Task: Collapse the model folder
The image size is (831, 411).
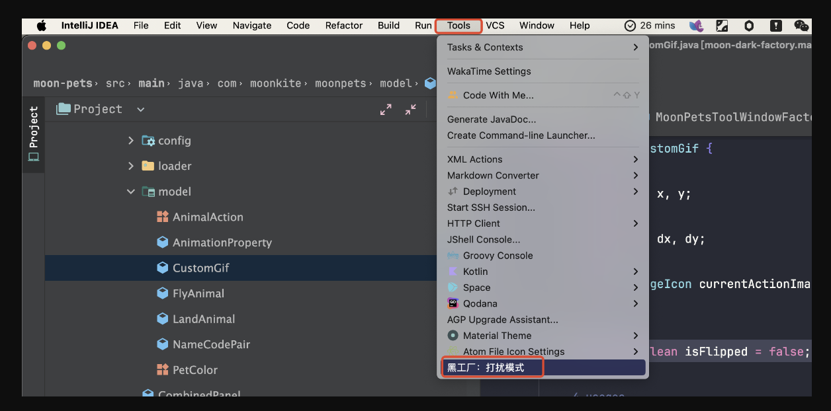Action: [x=131, y=192]
